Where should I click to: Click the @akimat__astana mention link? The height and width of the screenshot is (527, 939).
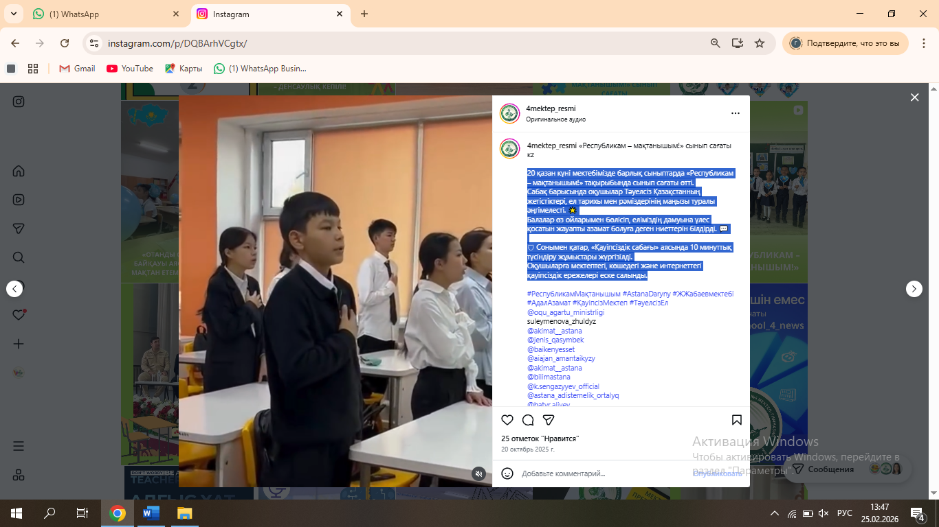click(x=554, y=331)
